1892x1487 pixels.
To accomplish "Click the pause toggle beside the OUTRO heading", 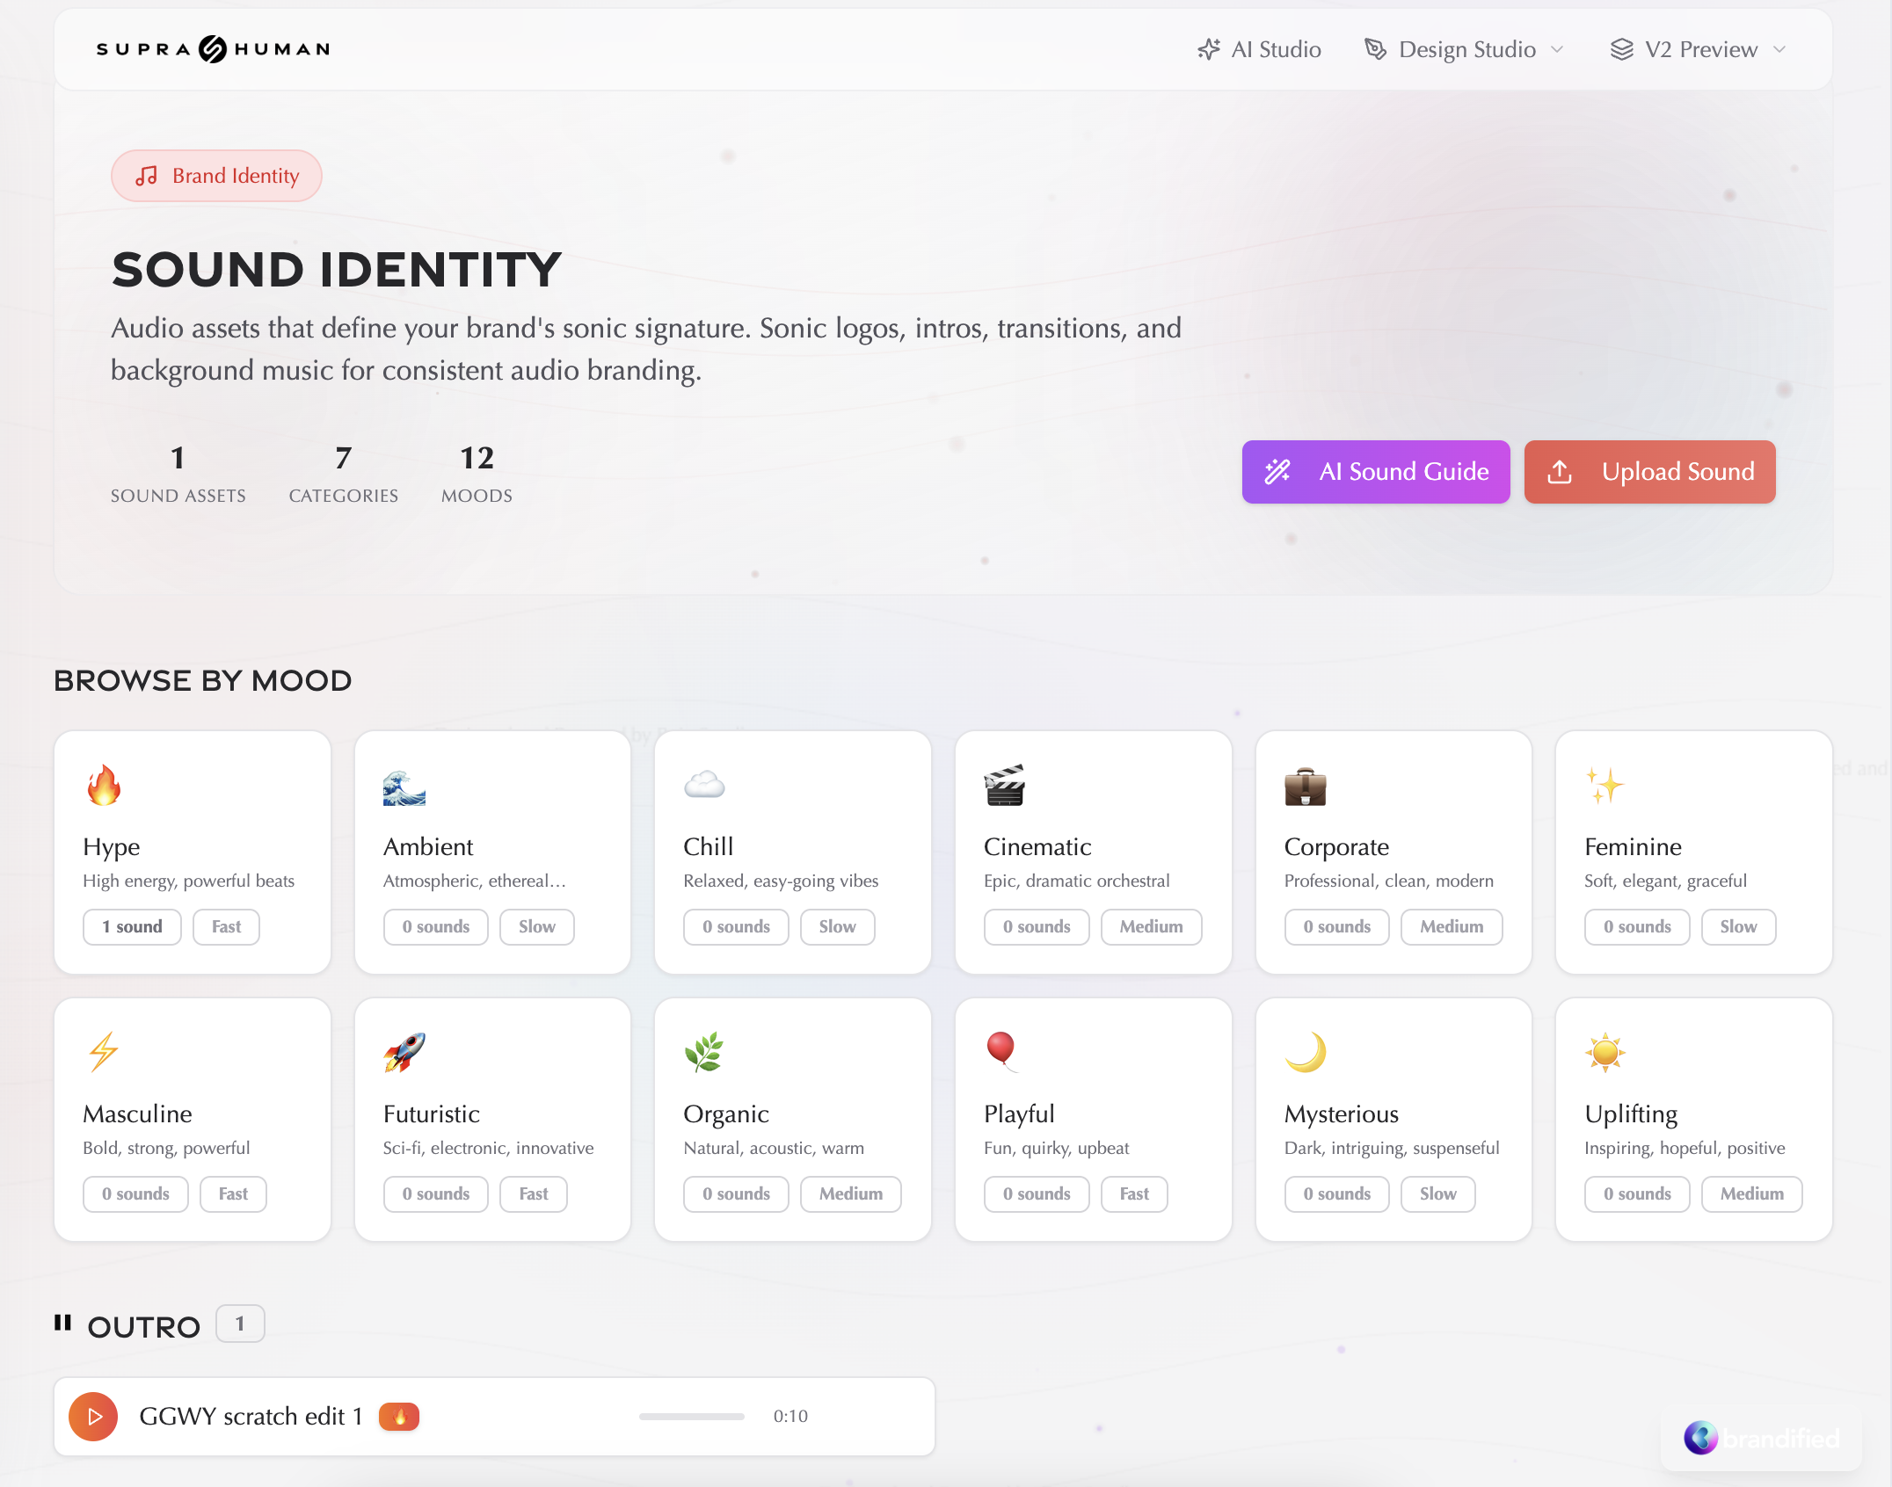I will 64,1324.
